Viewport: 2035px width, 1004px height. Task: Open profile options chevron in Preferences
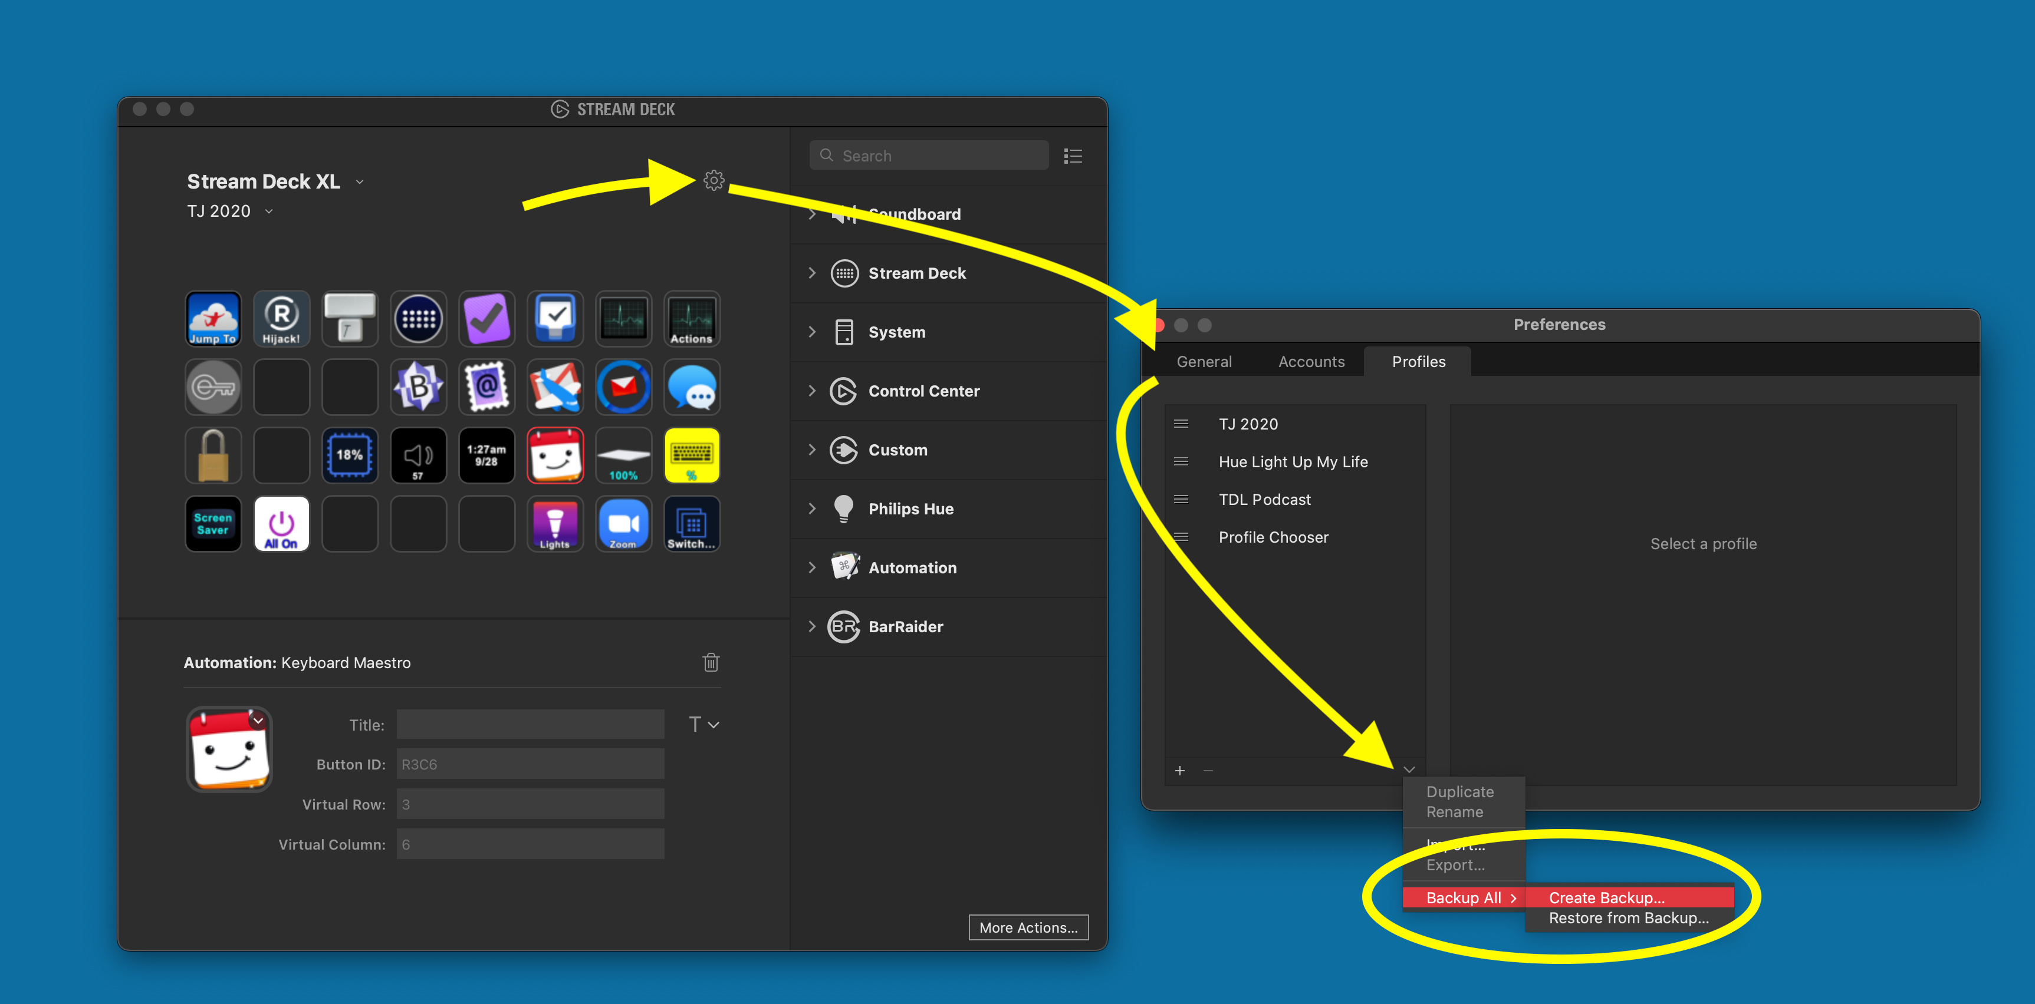(1409, 770)
